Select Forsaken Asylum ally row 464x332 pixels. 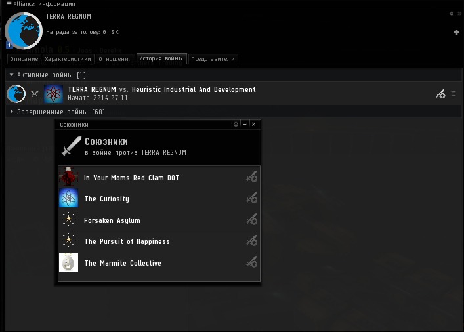pyautogui.click(x=159, y=220)
